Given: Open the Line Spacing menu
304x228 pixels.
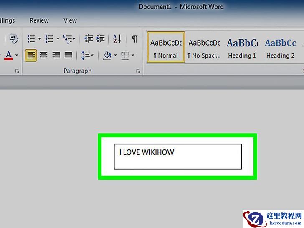Looking at the screenshot, I should tap(87, 56).
